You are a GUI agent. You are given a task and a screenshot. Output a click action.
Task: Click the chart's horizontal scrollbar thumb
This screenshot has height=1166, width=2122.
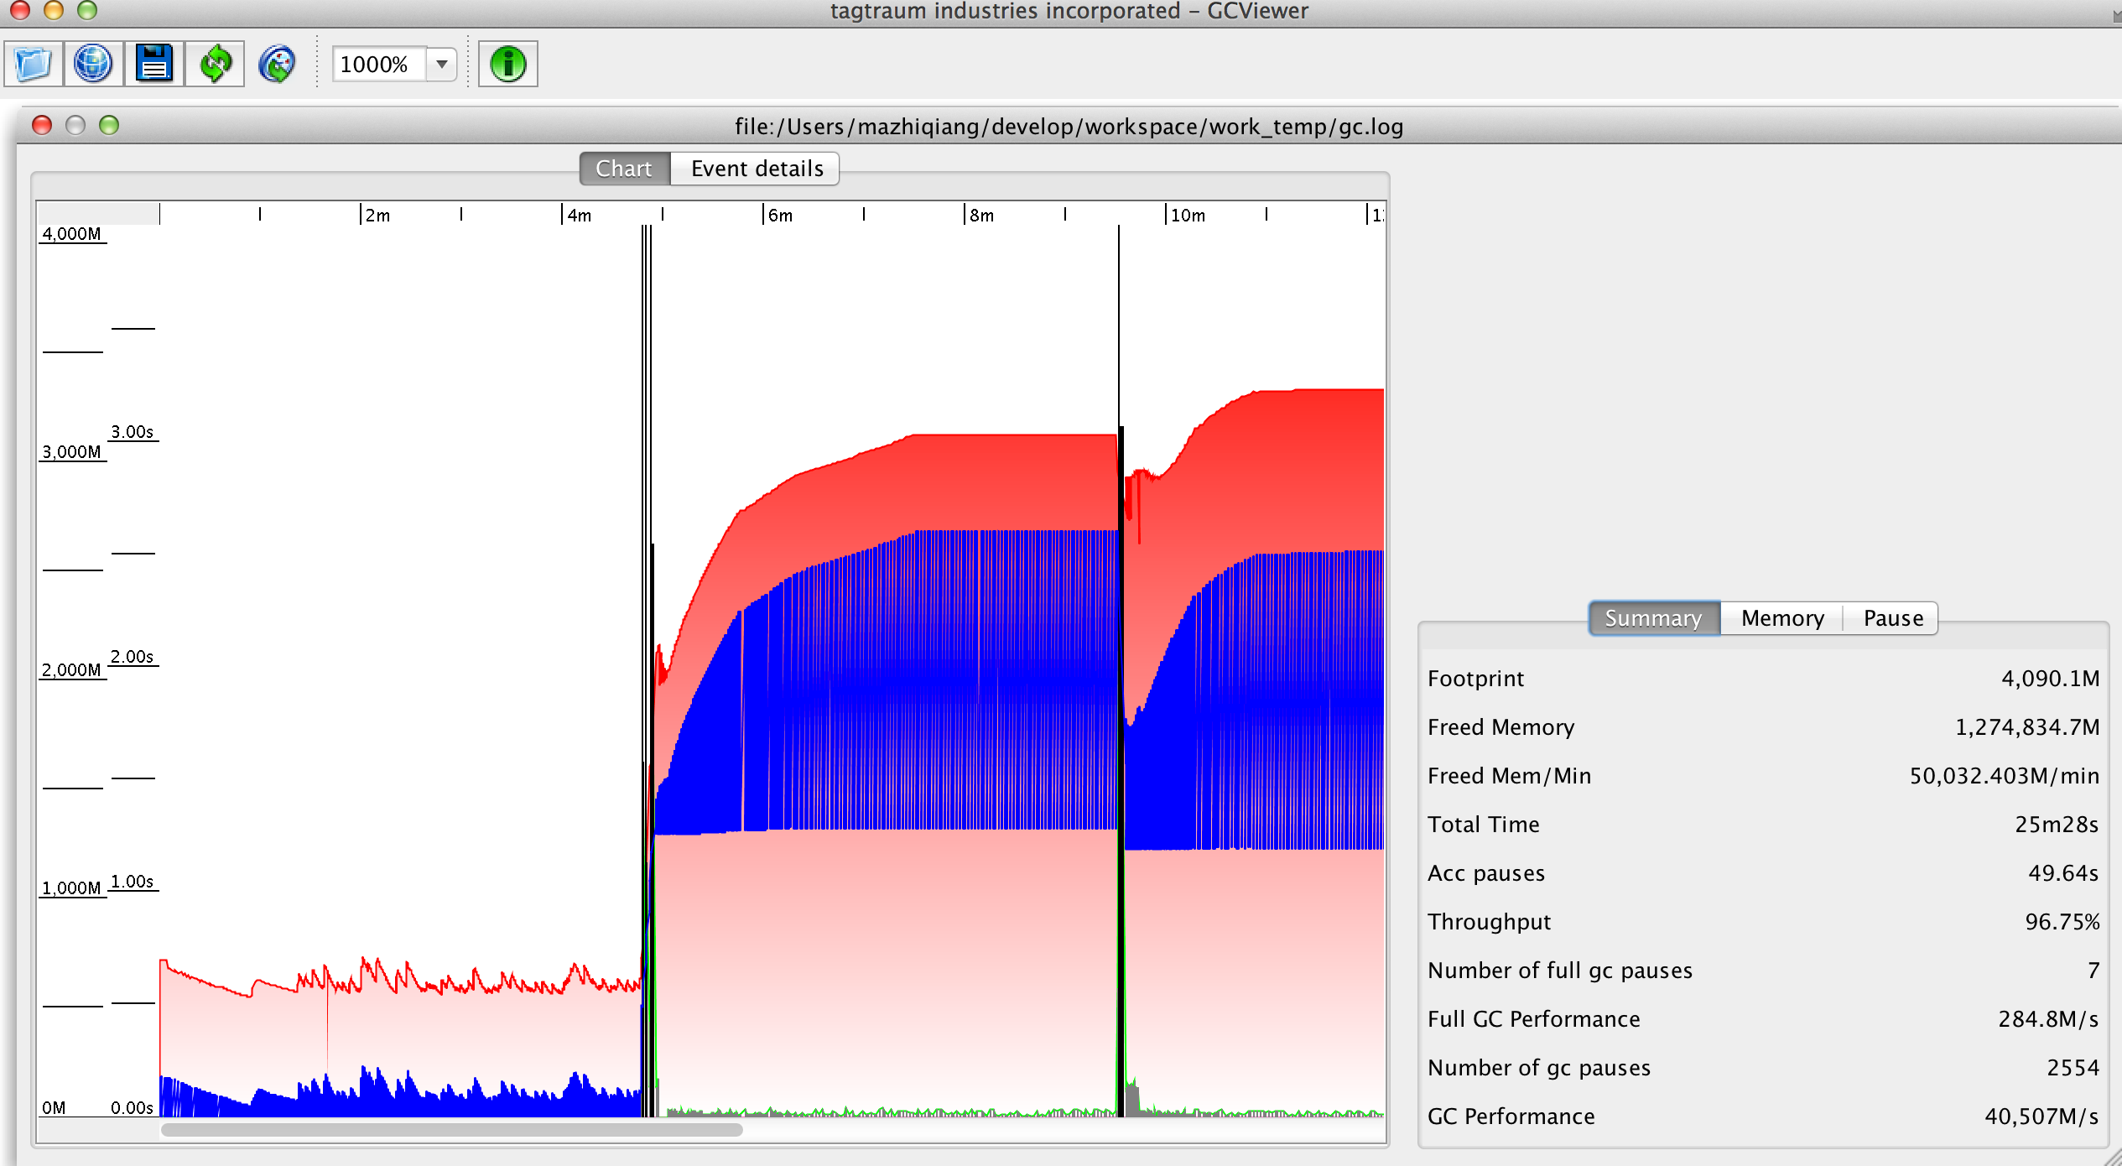point(451,1130)
